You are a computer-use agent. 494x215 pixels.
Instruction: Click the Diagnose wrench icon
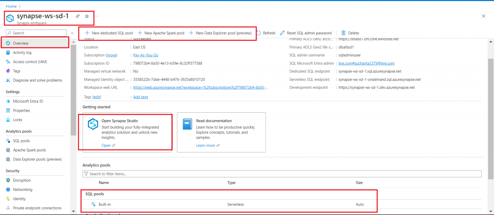tap(8, 80)
